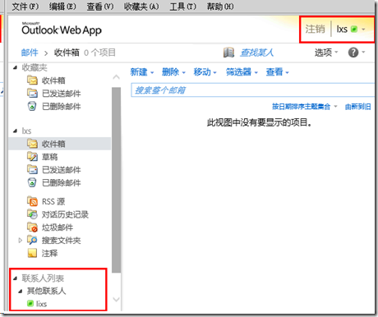
Task: Collapse the lxs mailbox tree
Action: coord(15,131)
